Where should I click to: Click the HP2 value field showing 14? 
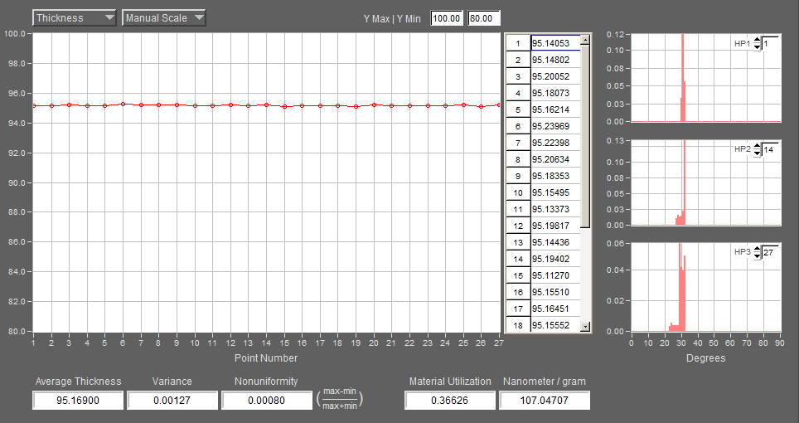pos(771,150)
